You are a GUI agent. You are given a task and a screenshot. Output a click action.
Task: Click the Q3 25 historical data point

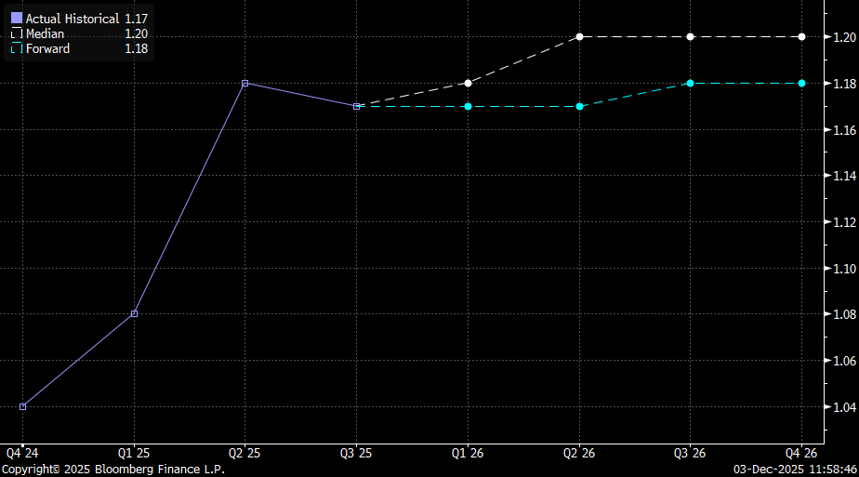tap(356, 106)
